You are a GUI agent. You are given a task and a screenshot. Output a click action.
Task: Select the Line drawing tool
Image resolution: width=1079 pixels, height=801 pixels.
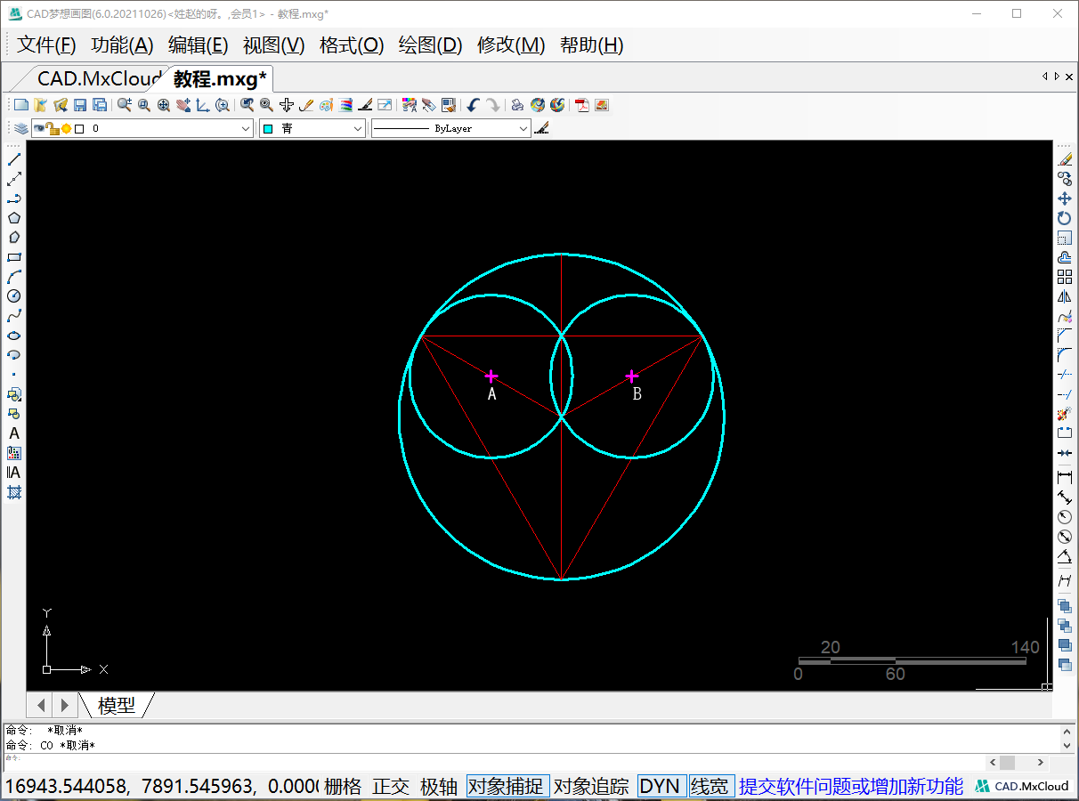point(14,159)
